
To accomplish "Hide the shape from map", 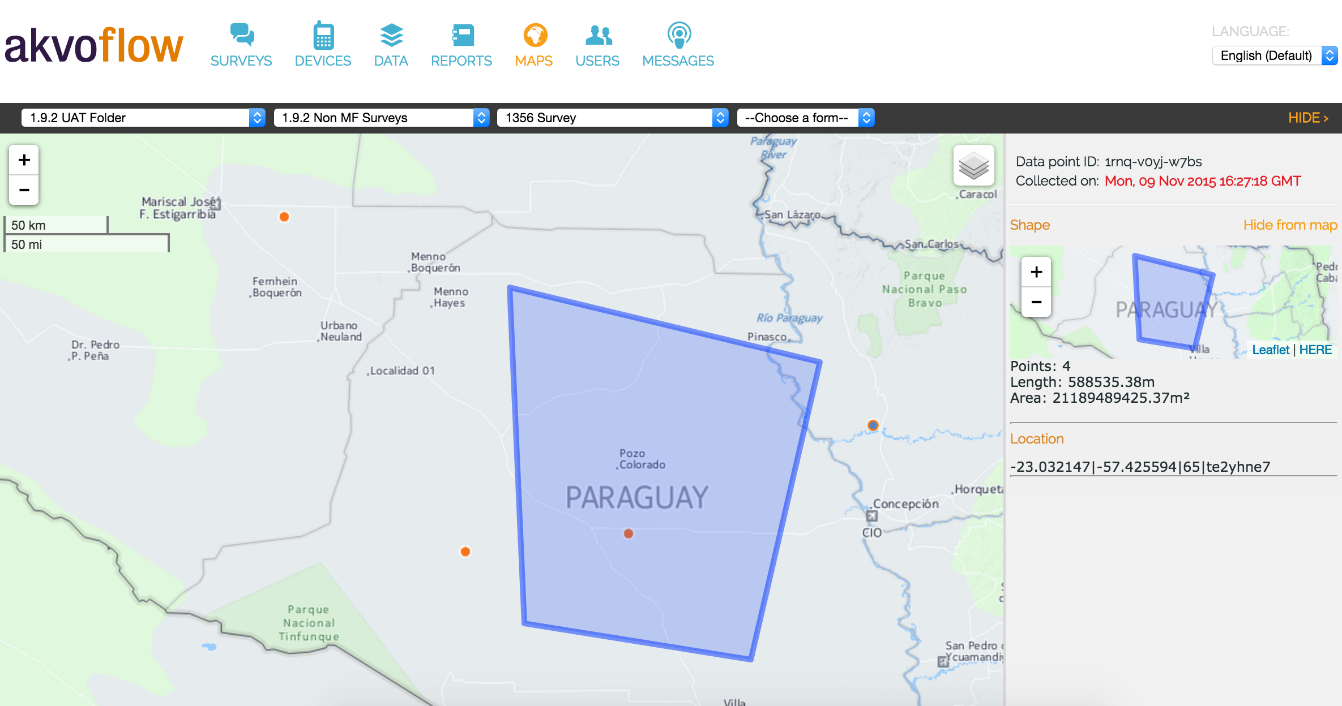I will [x=1289, y=225].
